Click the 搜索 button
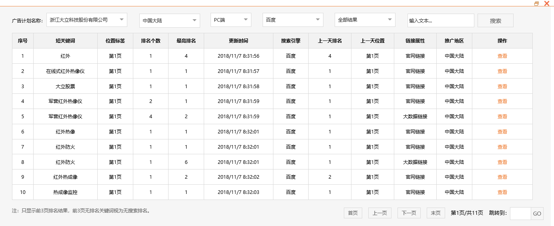Screen dimensions: 554x226 (x=496, y=20)
